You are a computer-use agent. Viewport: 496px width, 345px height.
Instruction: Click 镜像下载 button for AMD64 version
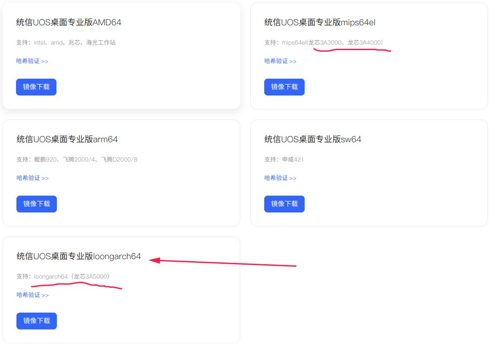click(36, 87)
